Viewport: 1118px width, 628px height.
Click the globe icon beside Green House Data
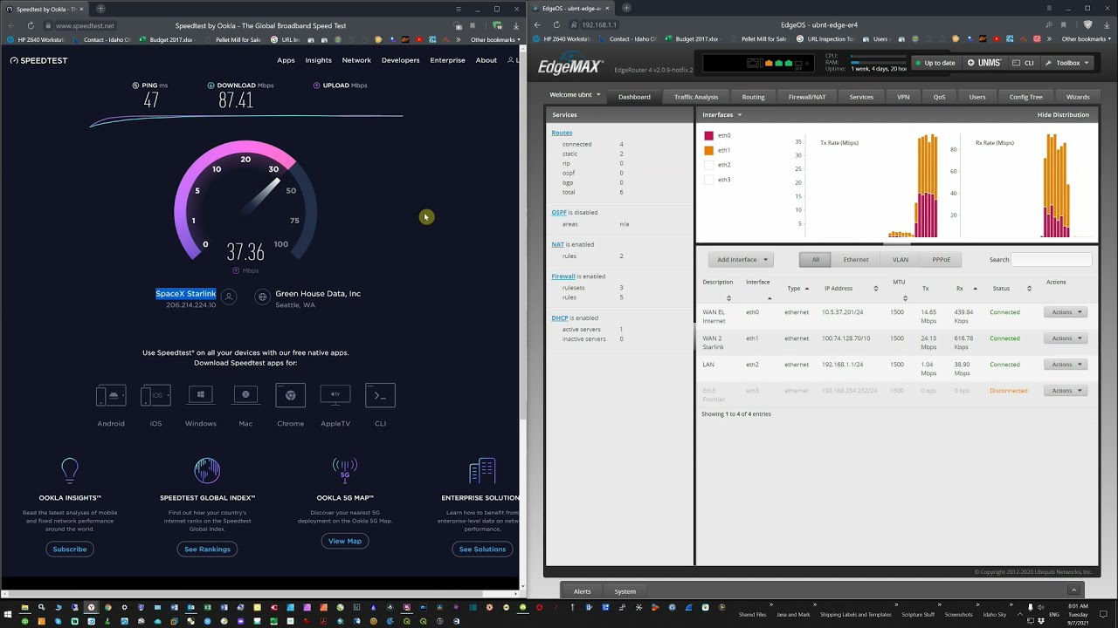(x=262, y=297)
